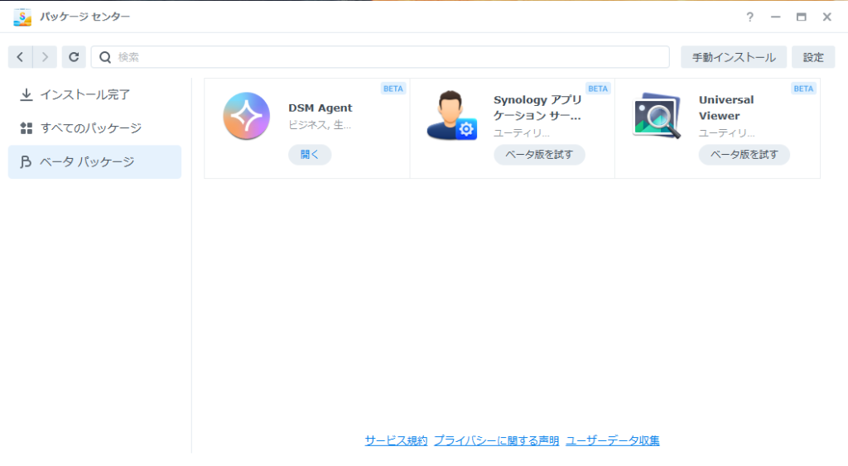This screenshot has height=466, width=848.
Task: Select ベータ パッケージ in the sidebar
Action: (94, 161)
